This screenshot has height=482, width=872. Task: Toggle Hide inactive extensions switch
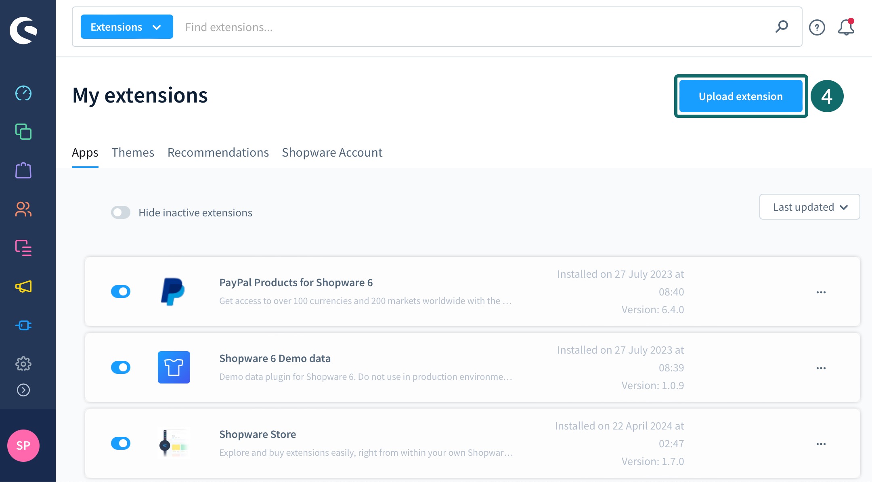pos(121,212)
